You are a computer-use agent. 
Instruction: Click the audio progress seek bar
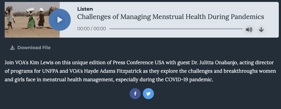176,29
